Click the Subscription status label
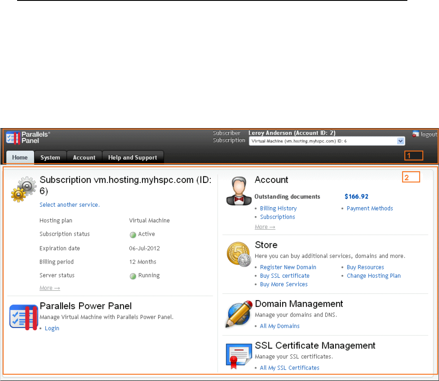 point(65,234)
